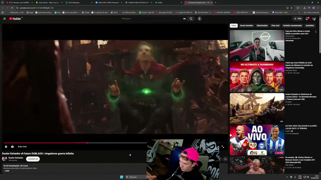Select the 'Enviados recentemente' filter chip
Viewport: 321px width, 180px height.
point(292,25)
